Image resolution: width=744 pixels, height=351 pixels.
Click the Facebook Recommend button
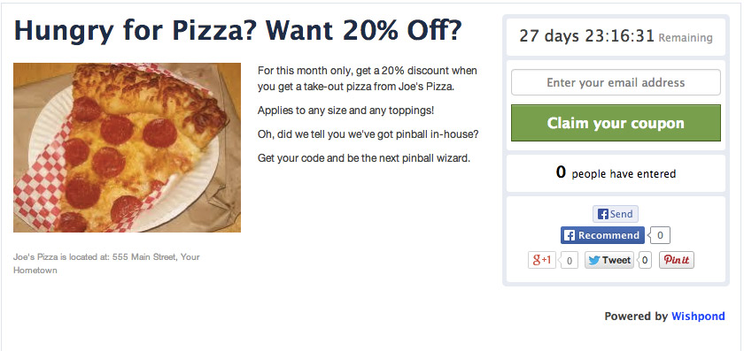(x=602, y=235)
